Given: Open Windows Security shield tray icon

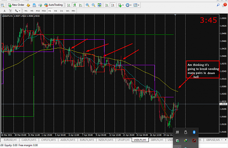Looking at the screenshot, I should coord(177,140).
